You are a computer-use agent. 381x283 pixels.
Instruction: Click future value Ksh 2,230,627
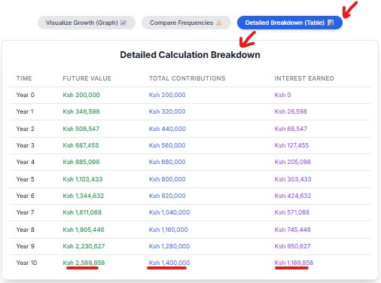click(84, 246)
